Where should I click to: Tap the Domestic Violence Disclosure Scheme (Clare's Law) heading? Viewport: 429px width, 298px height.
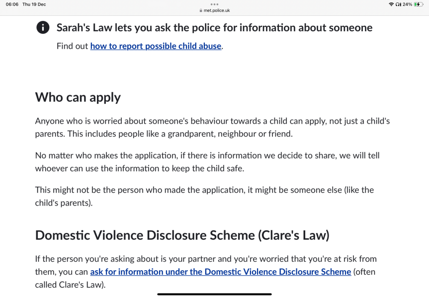point(182,235)
